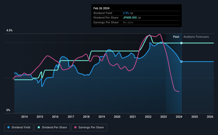Screen dimensions: 218x135
Task: Click the teal Dividend Per Share legend dot
Action: click(x=39, y=127)
